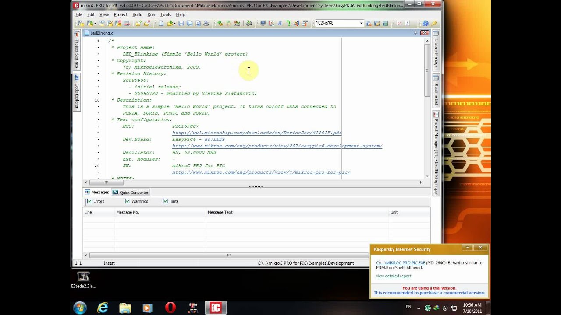Expand the Routine List side panel
This screenshot has height=315, width=561.
436,91
